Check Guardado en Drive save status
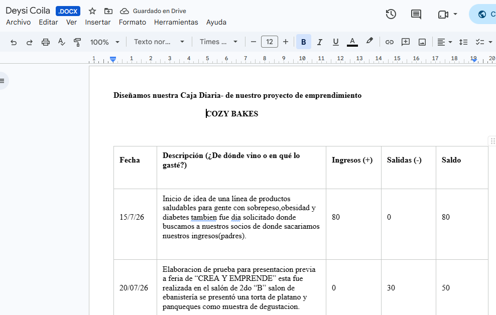This screenshot has height=315, width=496. tap(154, 11)
